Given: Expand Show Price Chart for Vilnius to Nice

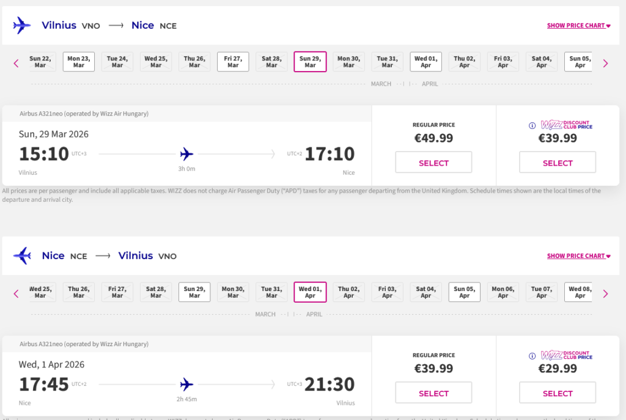Looking at the screenshot, I should point(578,26).
